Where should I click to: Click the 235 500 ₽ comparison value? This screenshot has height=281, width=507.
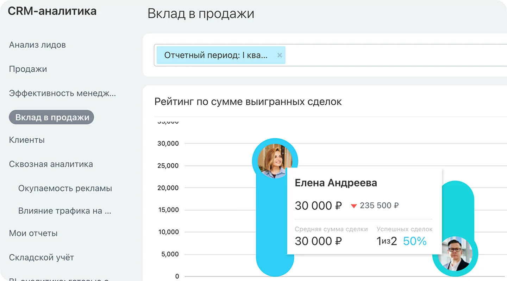click(379, 205)
